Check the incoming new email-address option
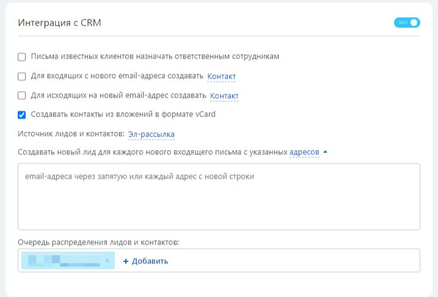 pos(22,76)
